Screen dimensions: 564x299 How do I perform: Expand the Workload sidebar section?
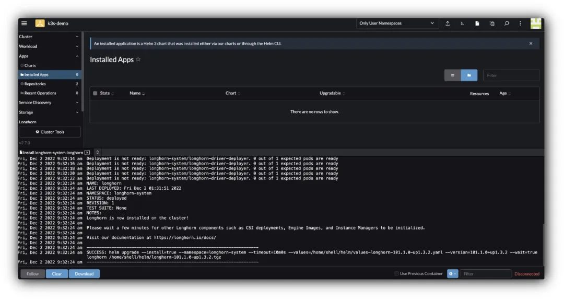point(49,47)
